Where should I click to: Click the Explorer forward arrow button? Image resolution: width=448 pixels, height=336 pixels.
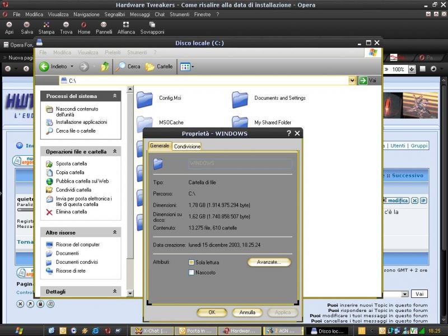(83, 67)
